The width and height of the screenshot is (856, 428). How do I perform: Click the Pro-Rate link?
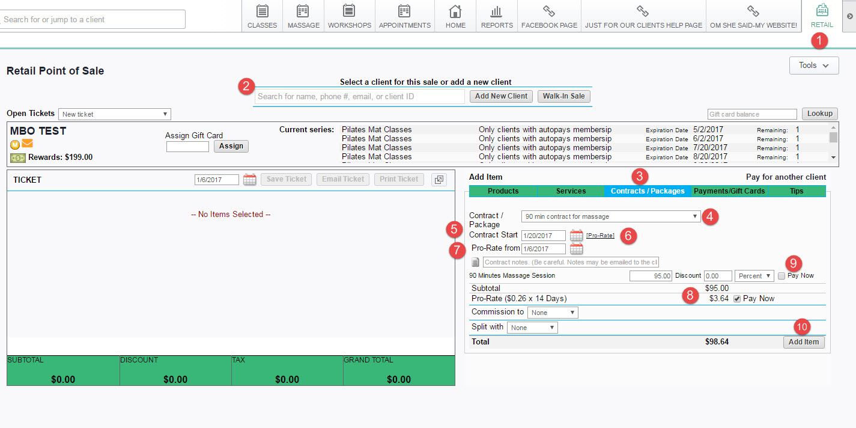point(600,236)
